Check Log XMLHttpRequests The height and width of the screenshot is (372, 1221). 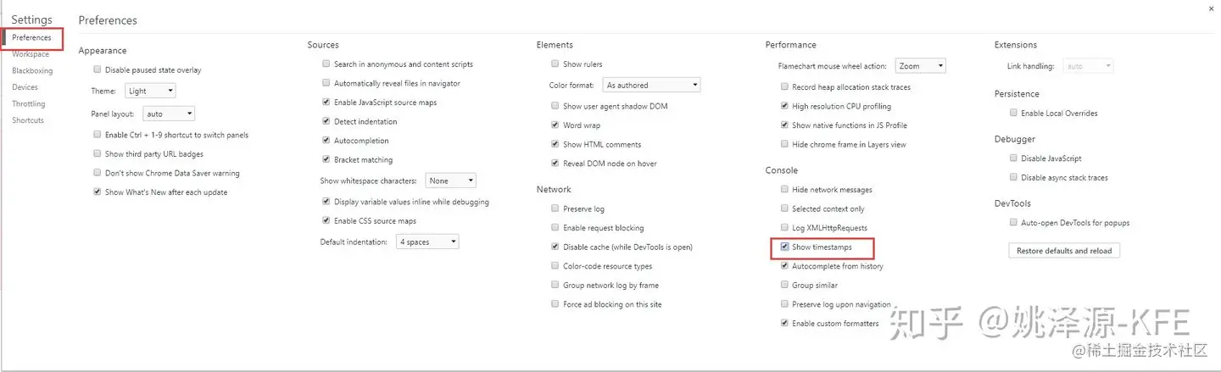point(784,228)
